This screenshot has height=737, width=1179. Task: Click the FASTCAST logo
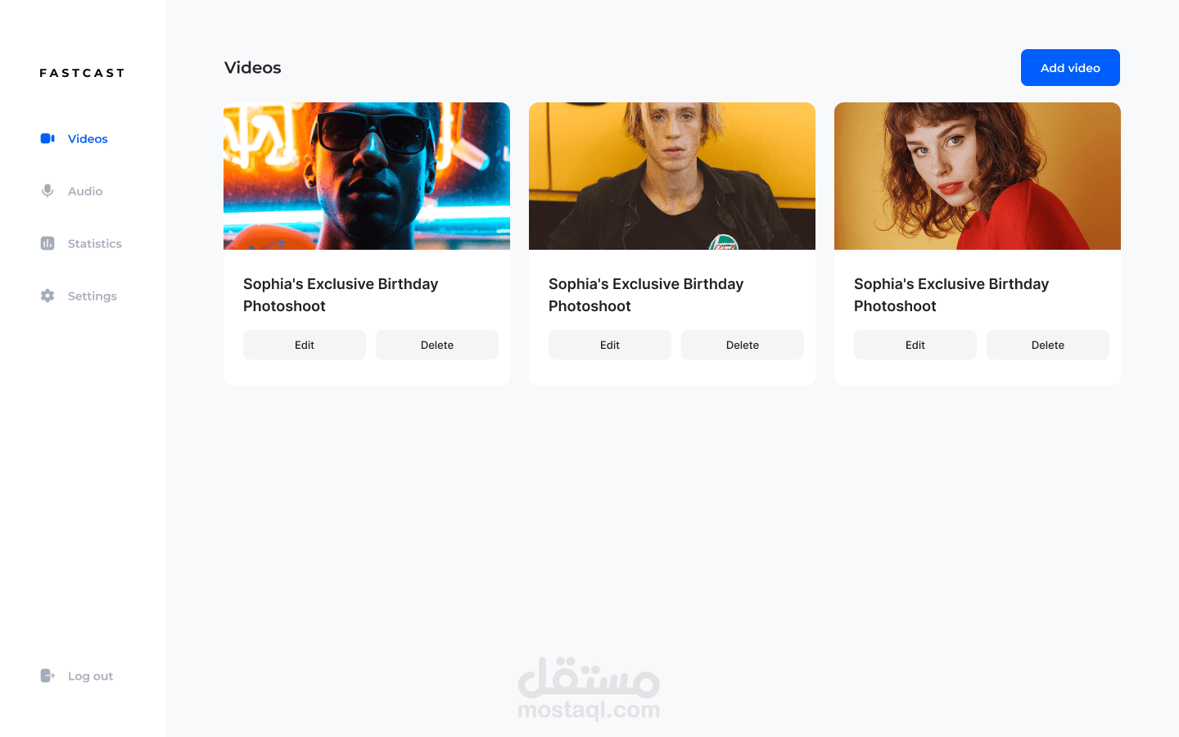point(82,73)
